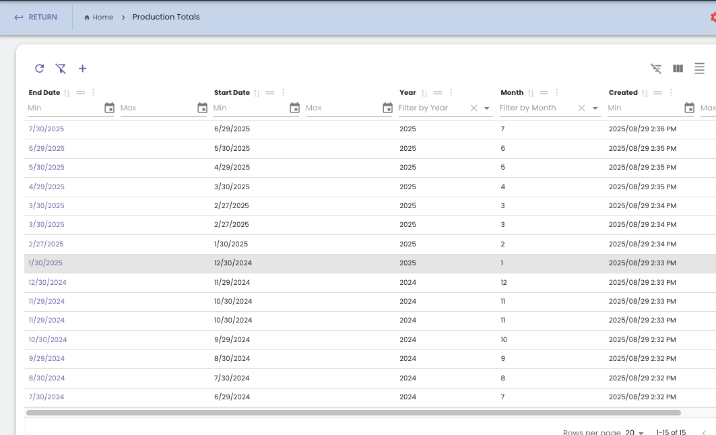Open Created column actions menu
Screen dimensions: 716x435
671,93
